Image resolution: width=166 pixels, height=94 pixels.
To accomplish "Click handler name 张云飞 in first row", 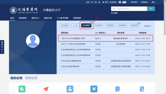I will click(98, 38).
